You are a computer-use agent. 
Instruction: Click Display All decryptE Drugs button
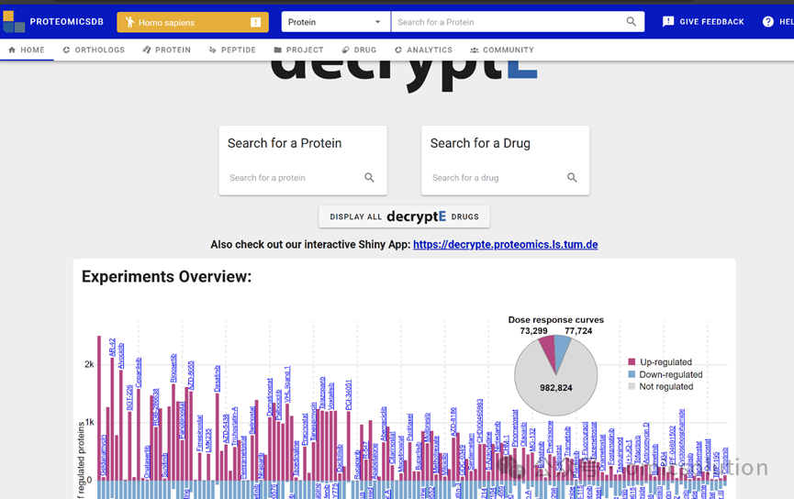point(404,216)
